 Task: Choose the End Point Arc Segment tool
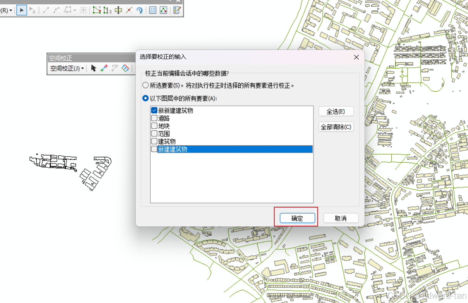pos(57,10)
